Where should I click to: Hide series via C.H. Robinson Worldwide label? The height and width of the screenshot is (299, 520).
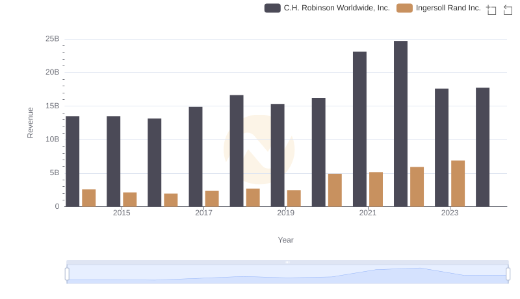[x=336, y=8]
